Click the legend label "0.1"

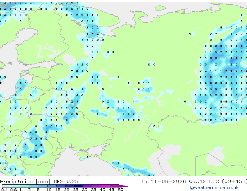pos(4,189)
